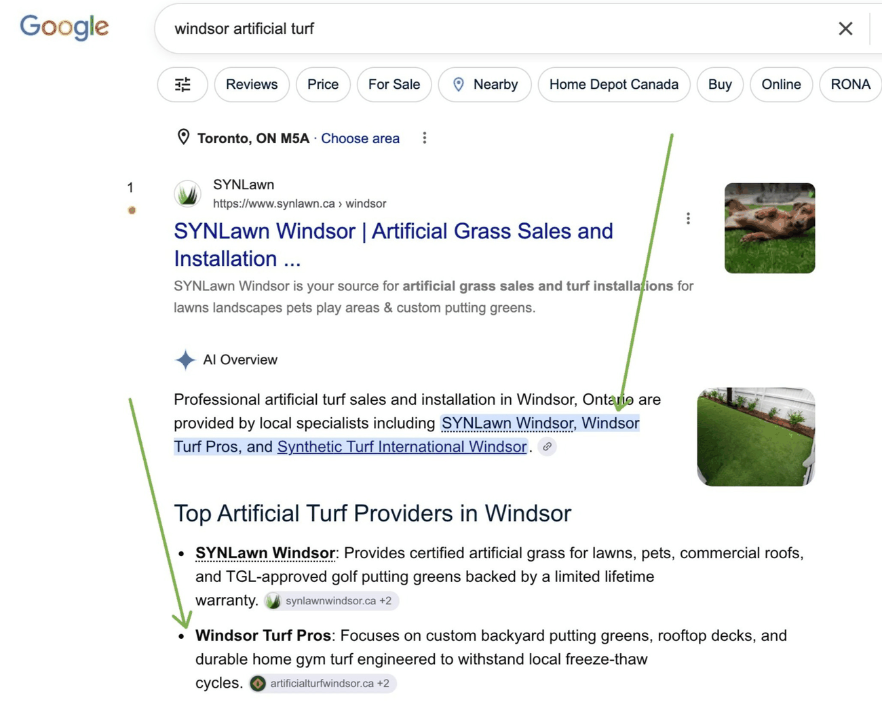This screenshot has height=704, width=882.
Task: Open the search filters tune icon
Action: tap(183, 85)
